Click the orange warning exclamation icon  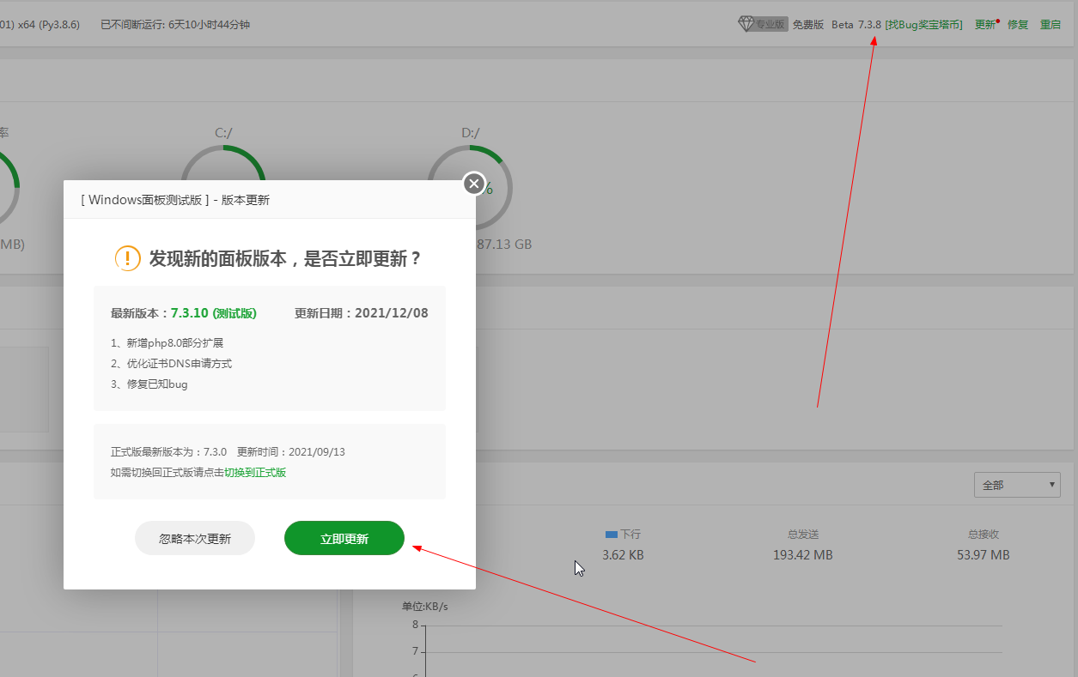coord(127,258)
